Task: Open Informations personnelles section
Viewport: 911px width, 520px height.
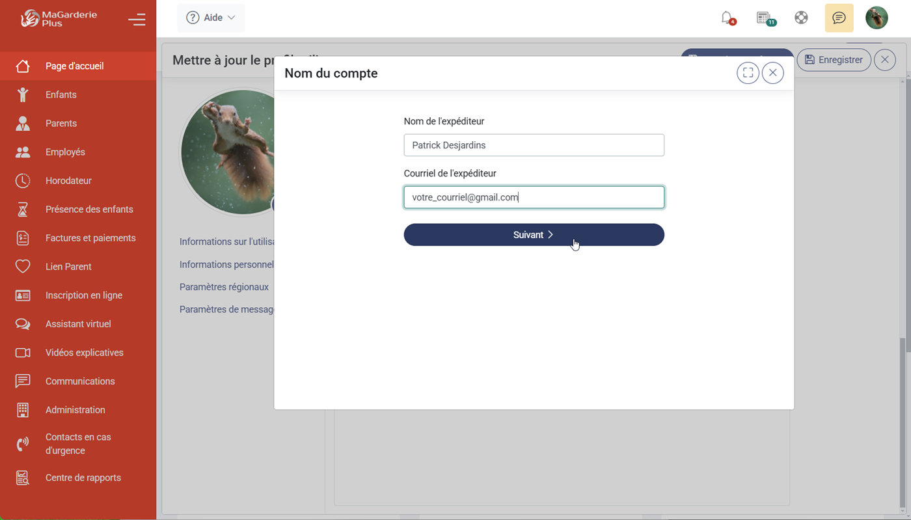Action: pyautogui.click(x=226, y=264)
